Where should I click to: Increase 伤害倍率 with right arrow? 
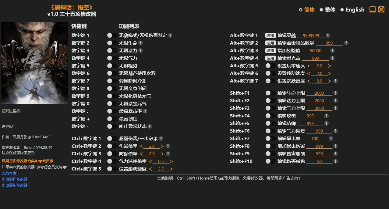coord(162,146)
